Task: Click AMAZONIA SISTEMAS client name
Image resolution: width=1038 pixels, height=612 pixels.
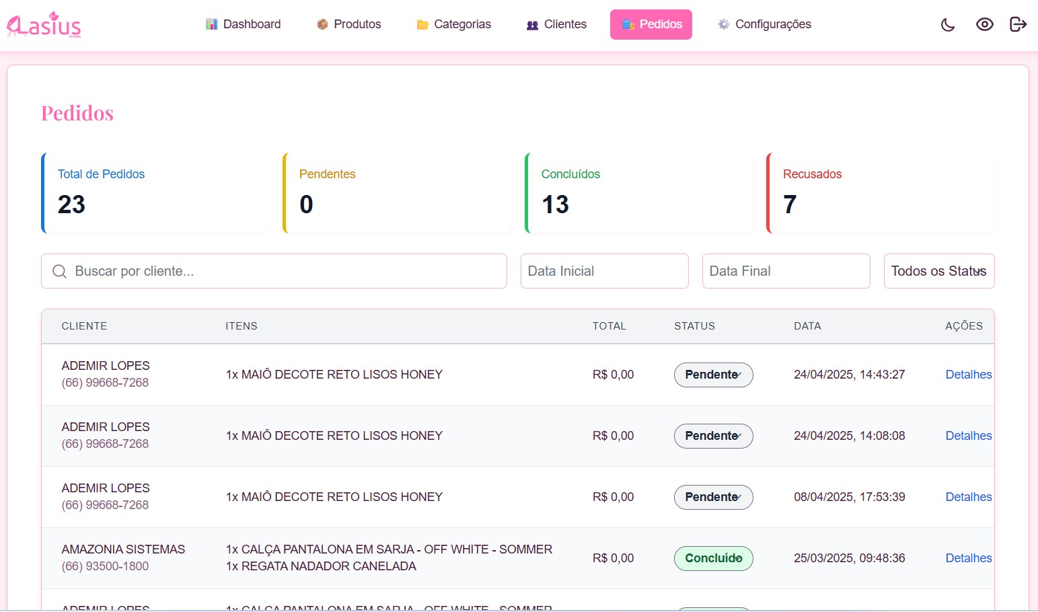Action: (123, 549)
